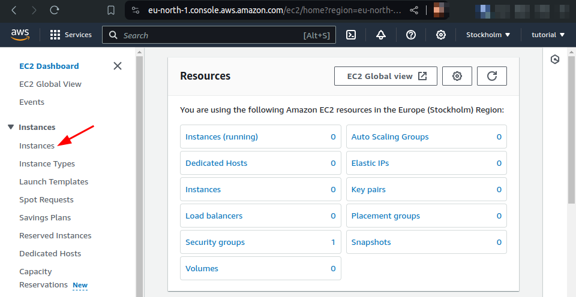This screenshot has width=576, height=297.
Task: Click the AWS logo
Action: [x=20, y=35]
